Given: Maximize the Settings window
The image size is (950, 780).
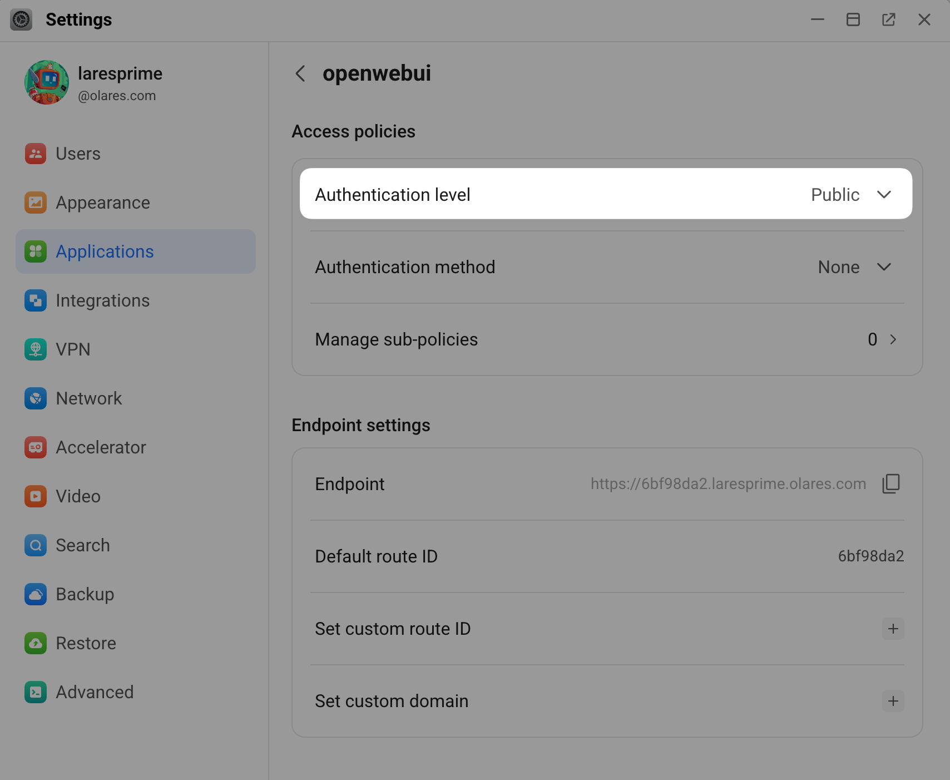Looking at the screenshot, I should pos(853,19).
